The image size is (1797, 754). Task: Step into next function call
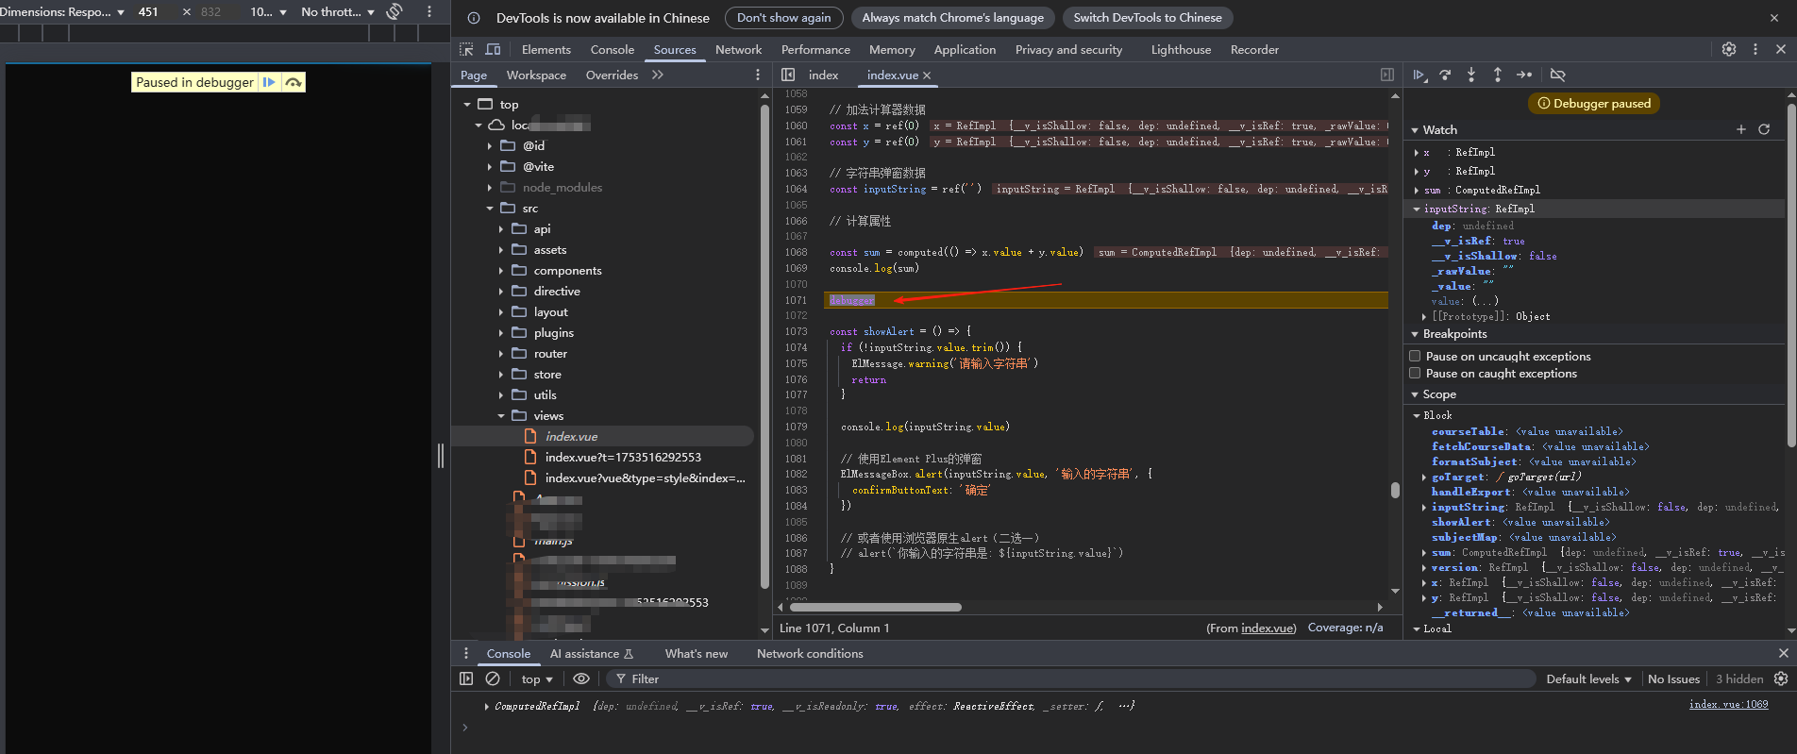pos(1471,75)
